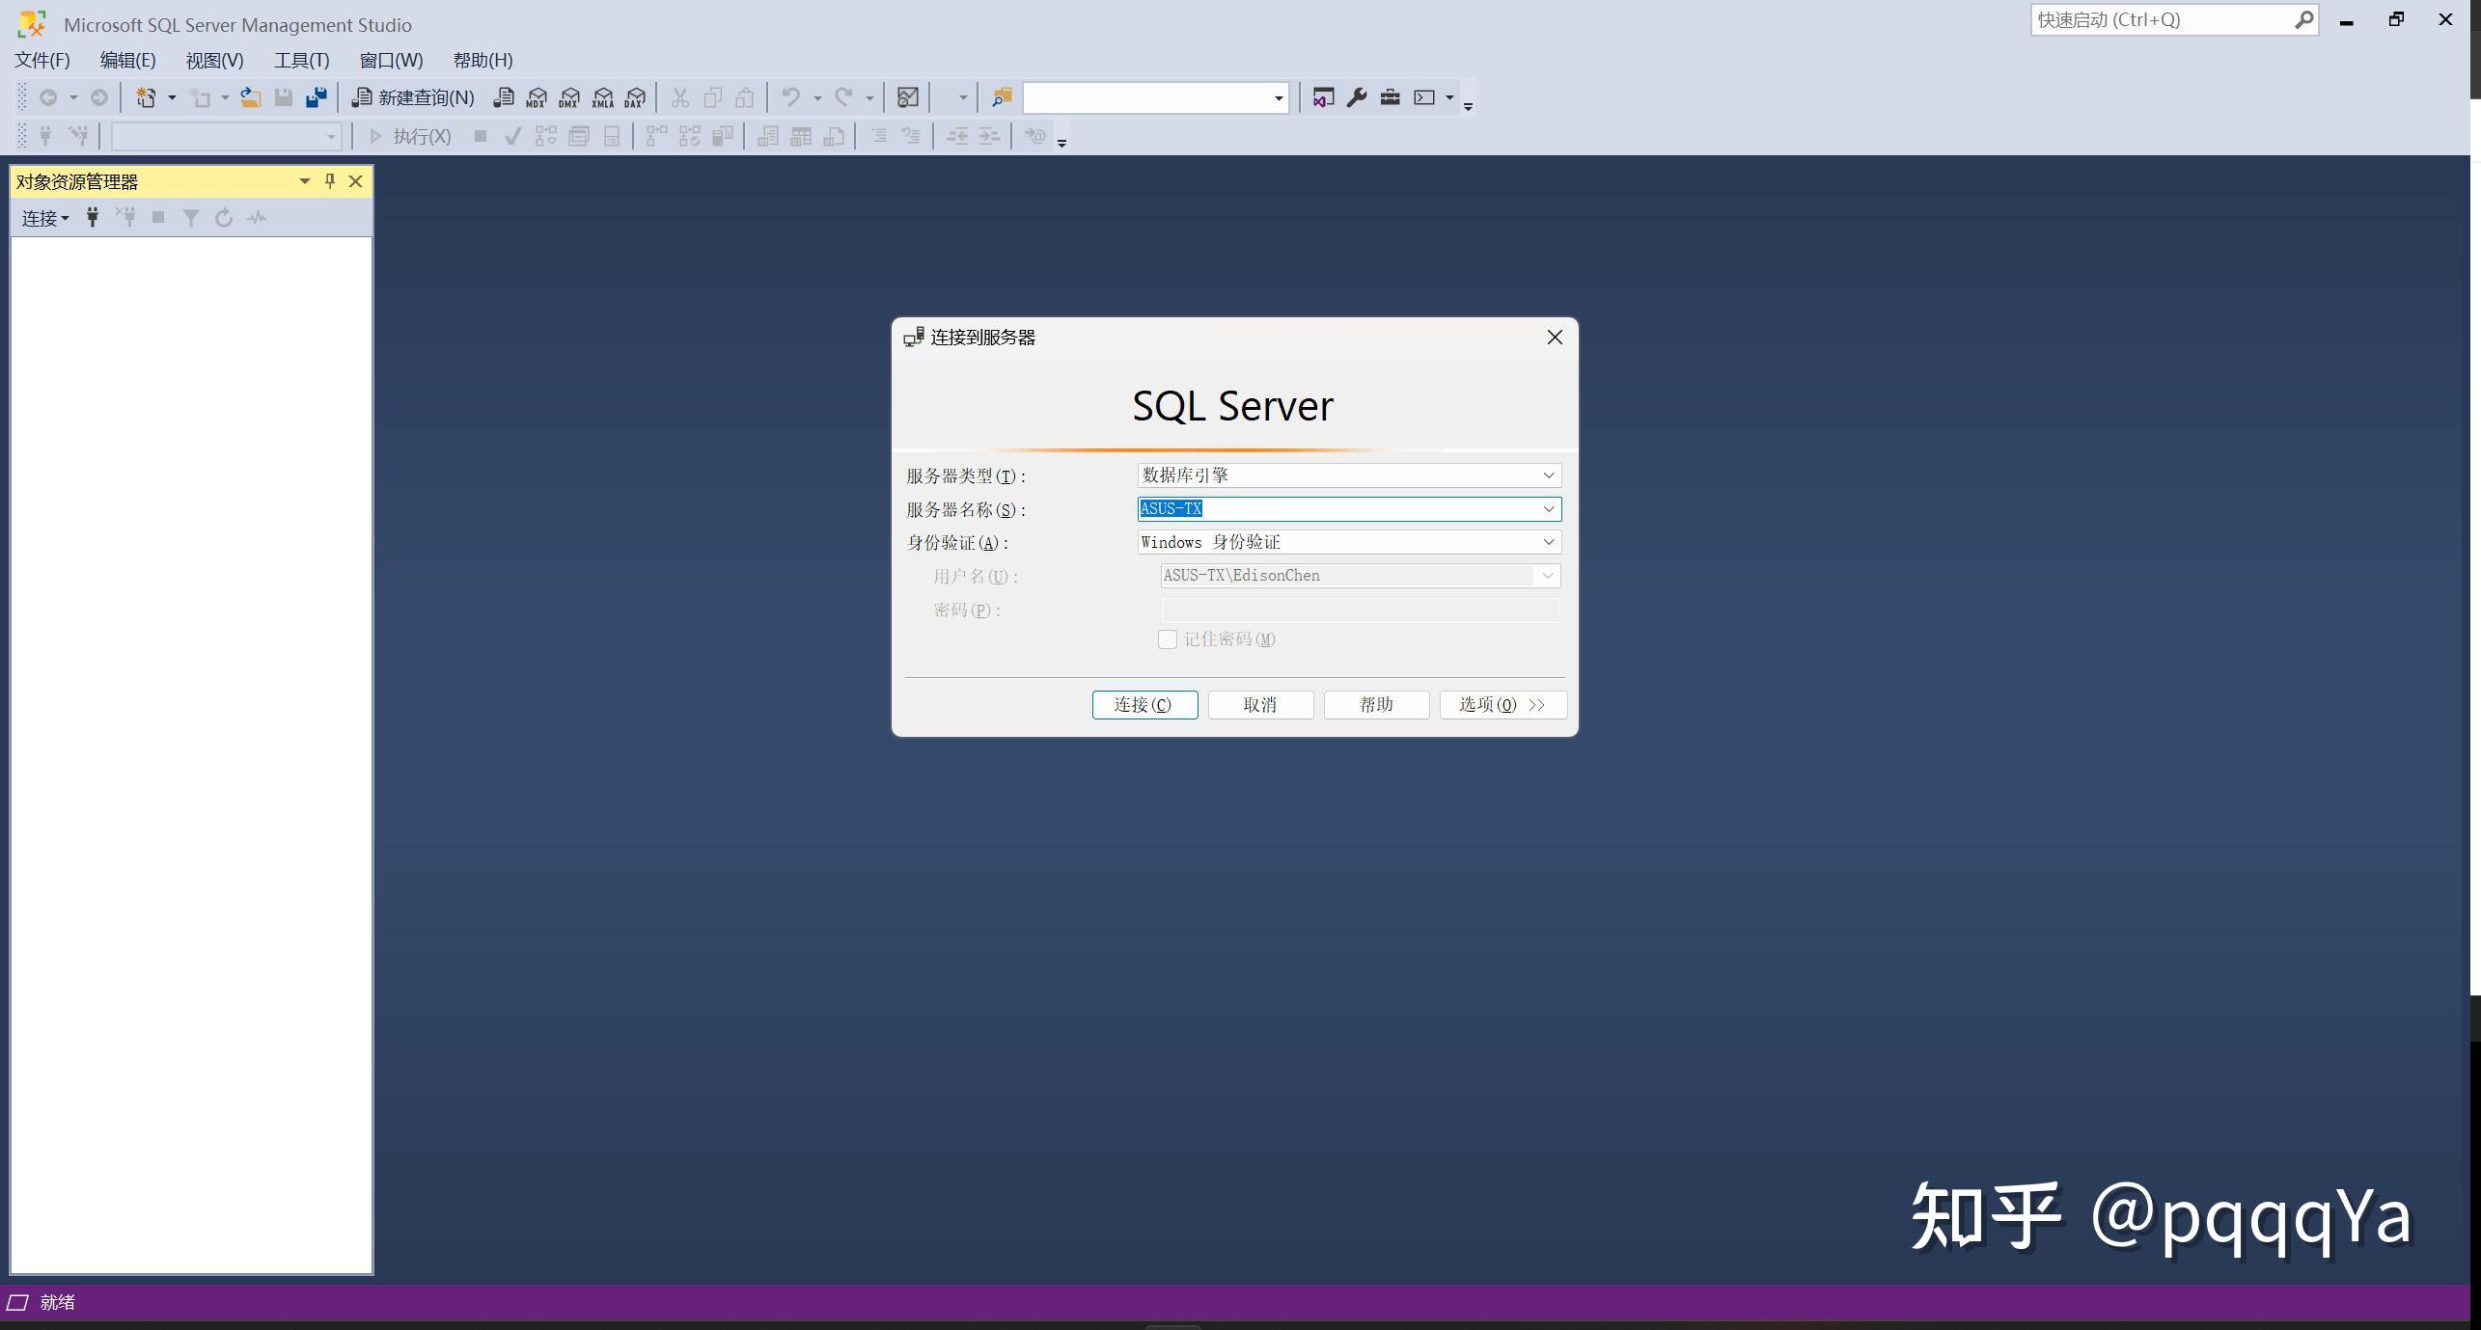Open the 视图 menu
The width and height of the screenshot is (2481, 1330).
(213, 60)
